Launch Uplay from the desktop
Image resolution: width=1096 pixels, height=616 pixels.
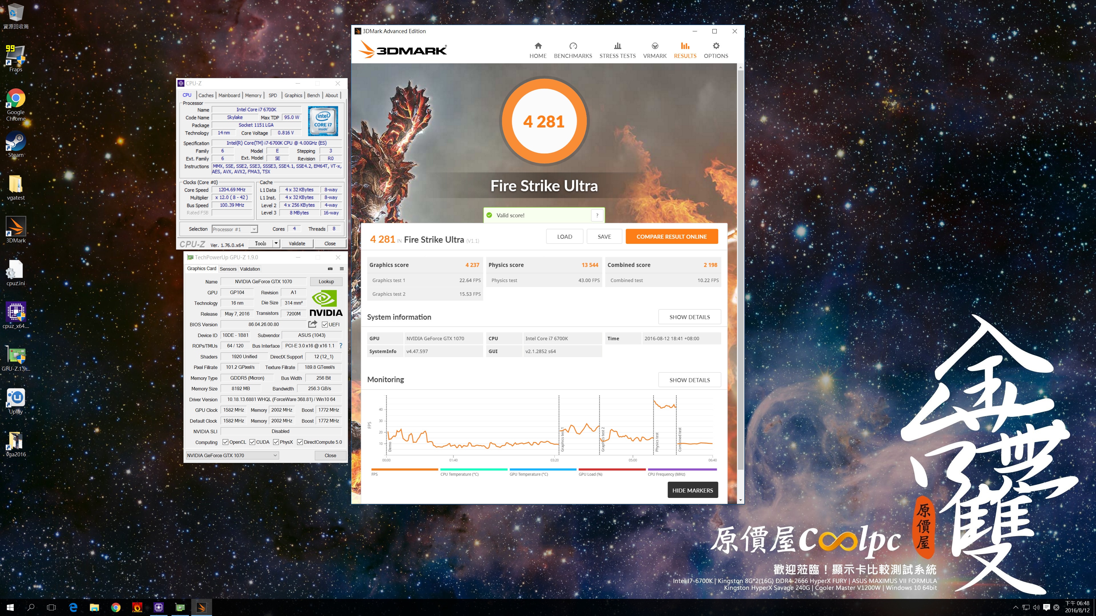click(x=16, y=401)
